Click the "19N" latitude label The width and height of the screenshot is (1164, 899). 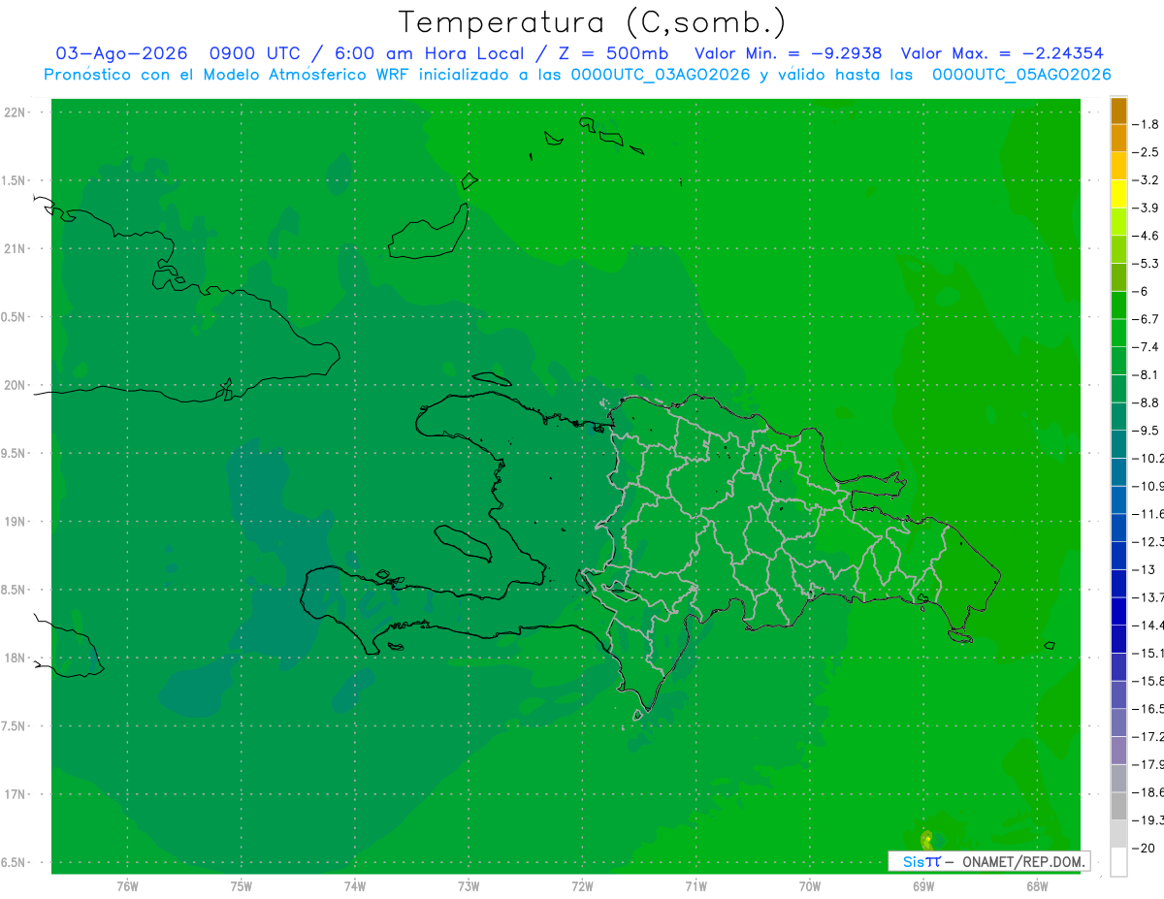[16, 522]
